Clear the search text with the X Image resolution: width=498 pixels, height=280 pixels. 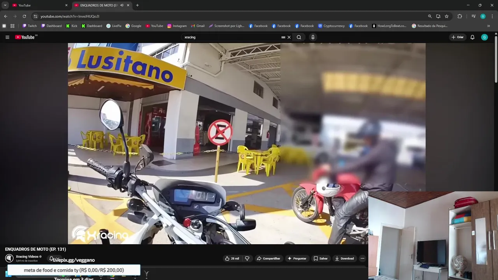[x=289, y=37]
